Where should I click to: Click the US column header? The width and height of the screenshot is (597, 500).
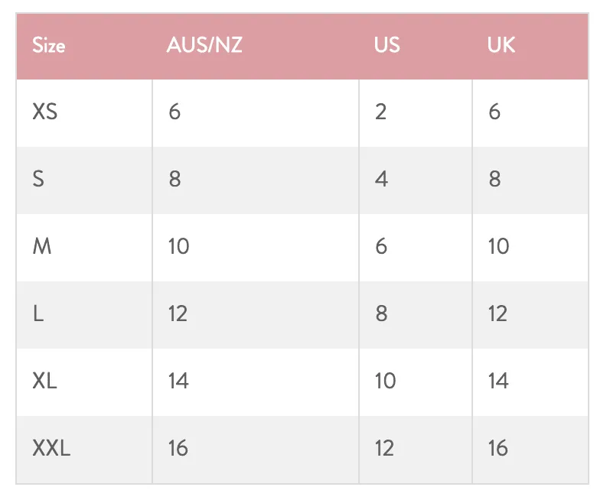[387, 45]
